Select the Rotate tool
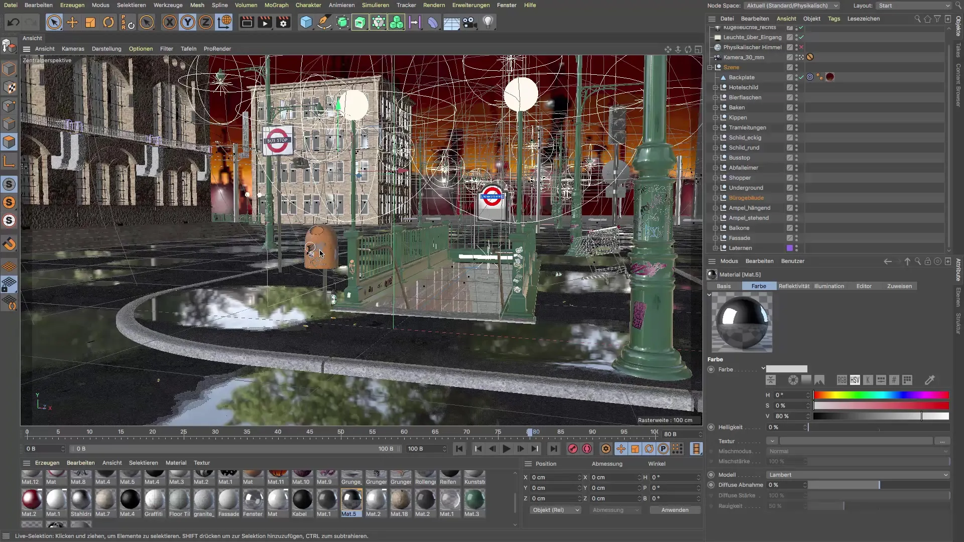The image size is (964, 542). point(108,23)
